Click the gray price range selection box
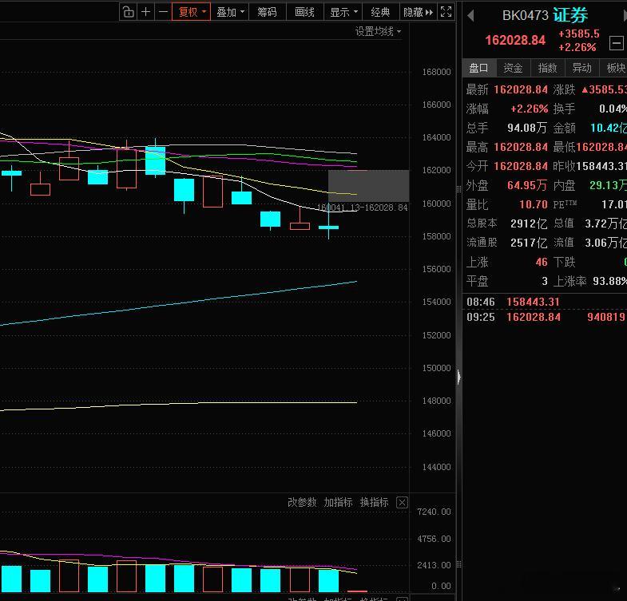 click(x=368, y=186)
